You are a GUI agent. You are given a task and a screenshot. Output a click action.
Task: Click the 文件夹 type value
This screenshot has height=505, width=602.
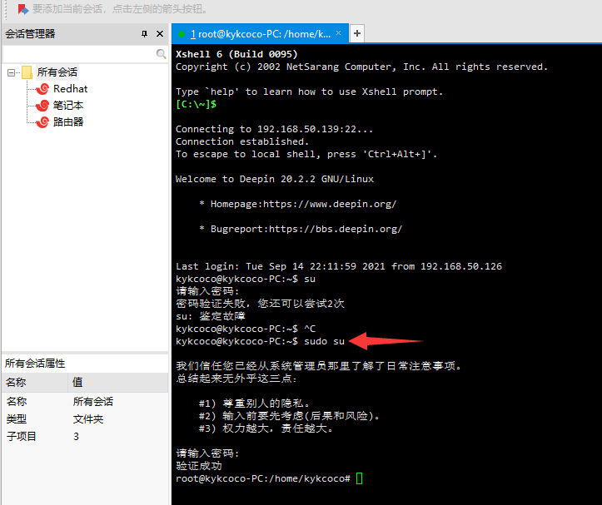(x=88, y=419)
